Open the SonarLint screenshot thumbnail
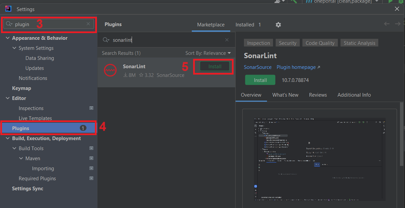Viewport: 405px width, 208px height. click(320, 160)
